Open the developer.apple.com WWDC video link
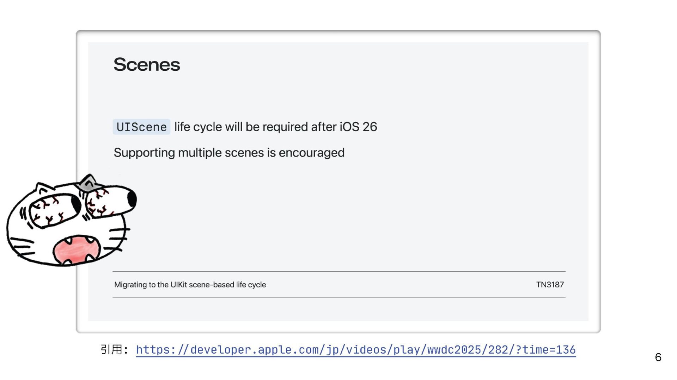This screenshot has height=380, width=677. coord(355,350)
